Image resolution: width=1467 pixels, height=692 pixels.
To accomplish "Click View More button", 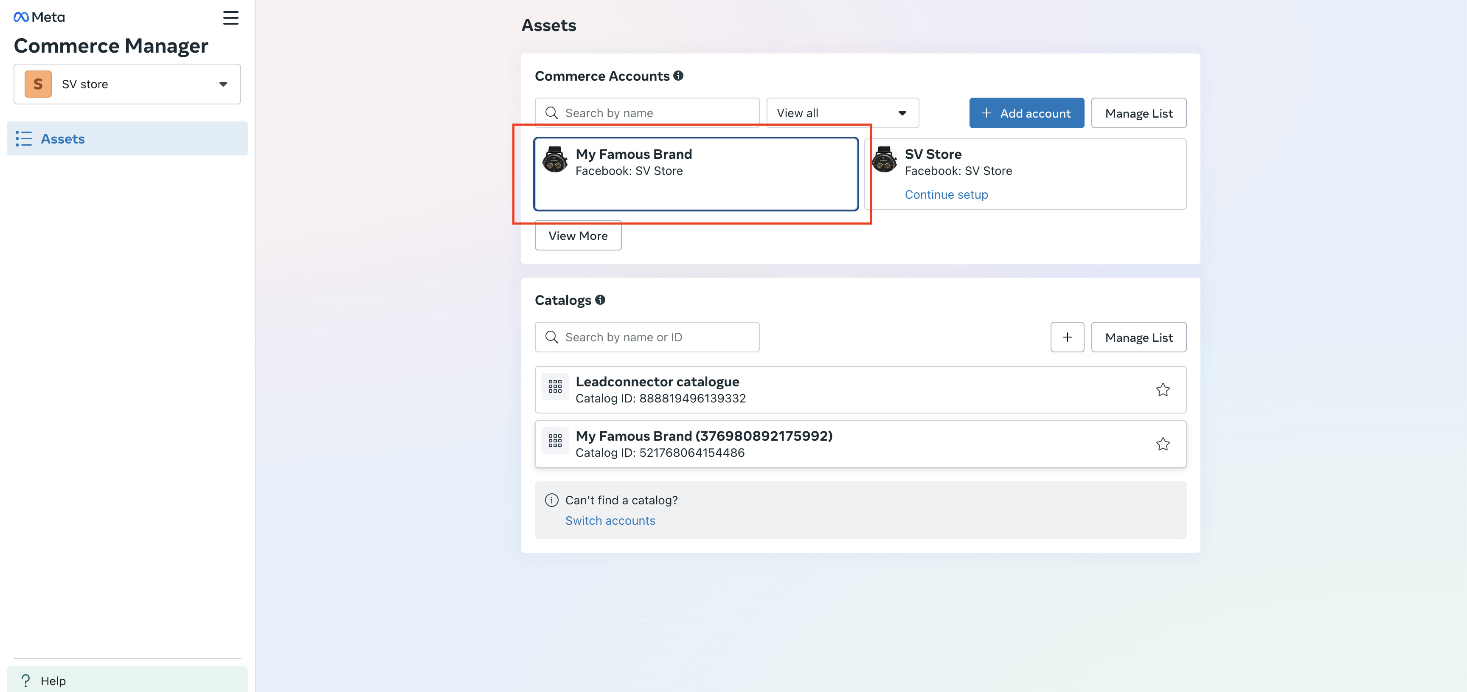I will point(577,236).
